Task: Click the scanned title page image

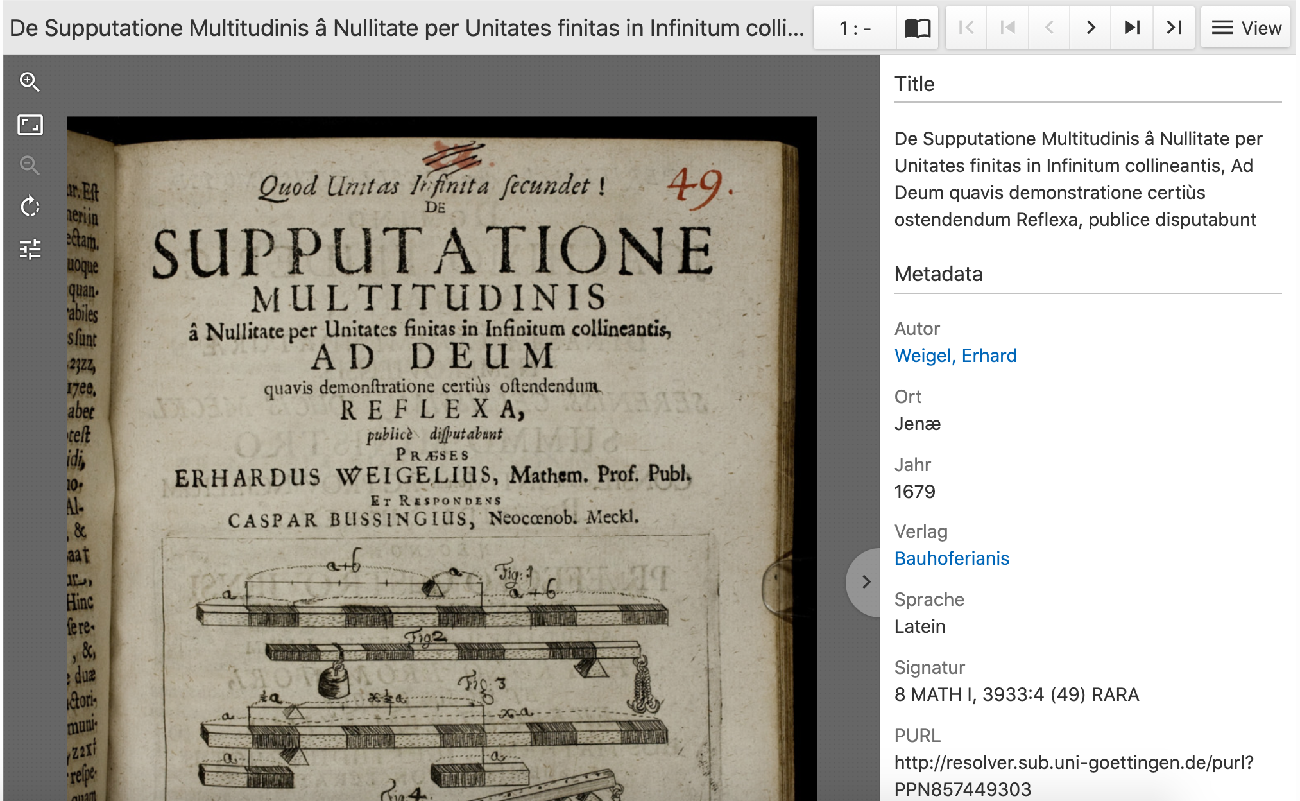Action: [x=442, y=458]
